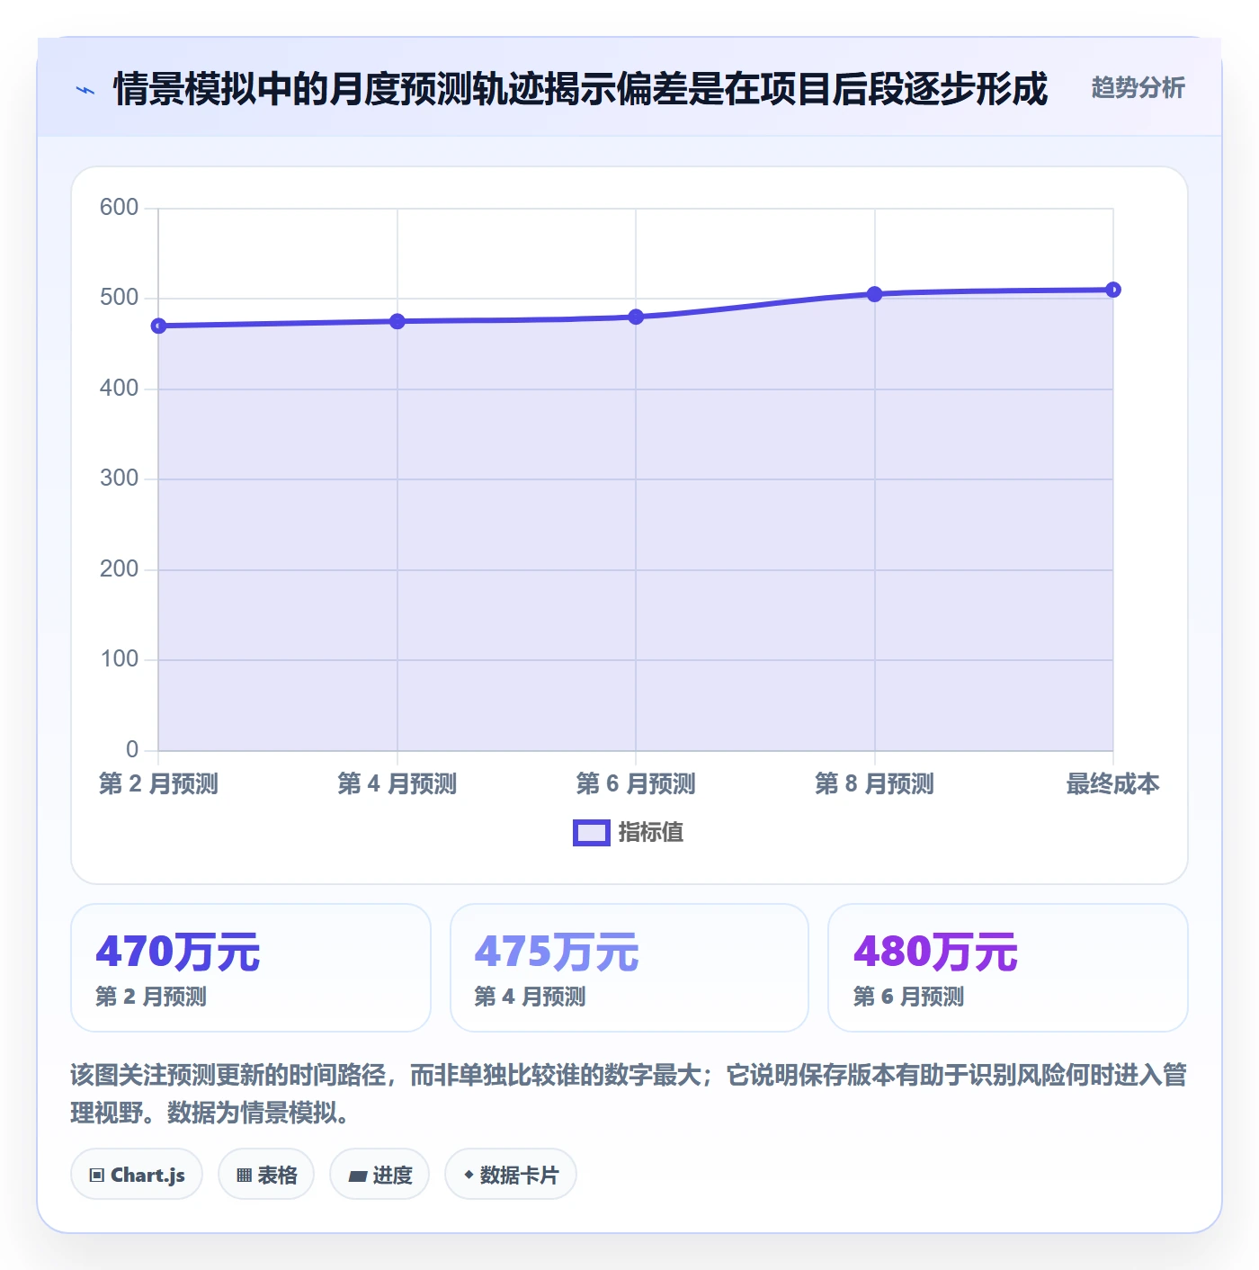Select the 最终成本 data point on chart
Viewport: 1259px width, 1270px height.
click(x=1113, y=290)
